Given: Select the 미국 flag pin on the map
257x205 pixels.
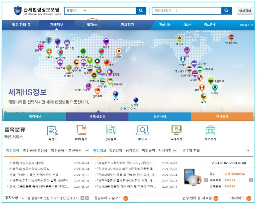Looking at the screenshot, I should (187, 50).
